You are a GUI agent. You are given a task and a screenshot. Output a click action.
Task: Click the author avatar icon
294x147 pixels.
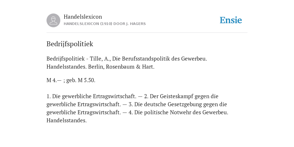coord(53,20)
